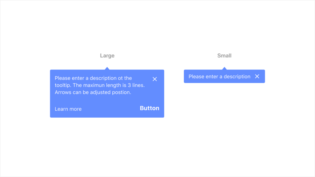Click the 'Please enter a description' tooltip text
The height and width of the screenshot is (177, 315).
tap(219, 76)
